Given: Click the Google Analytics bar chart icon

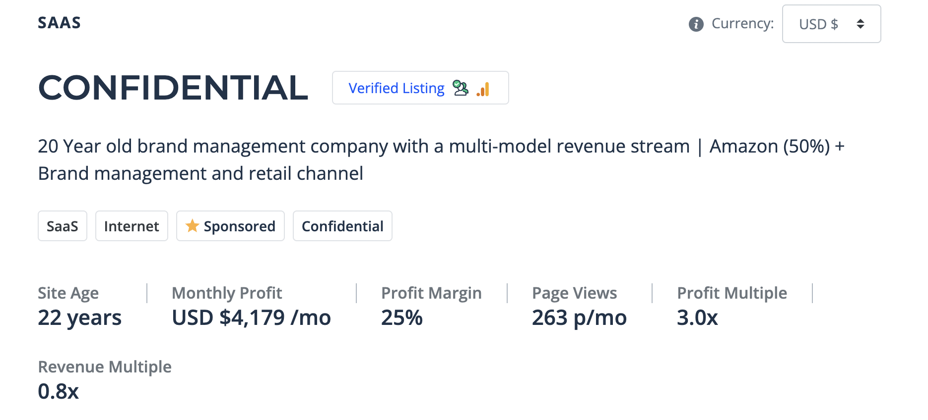Looking at the screenshot, I should pyautogui.click(x=483, y=89).
